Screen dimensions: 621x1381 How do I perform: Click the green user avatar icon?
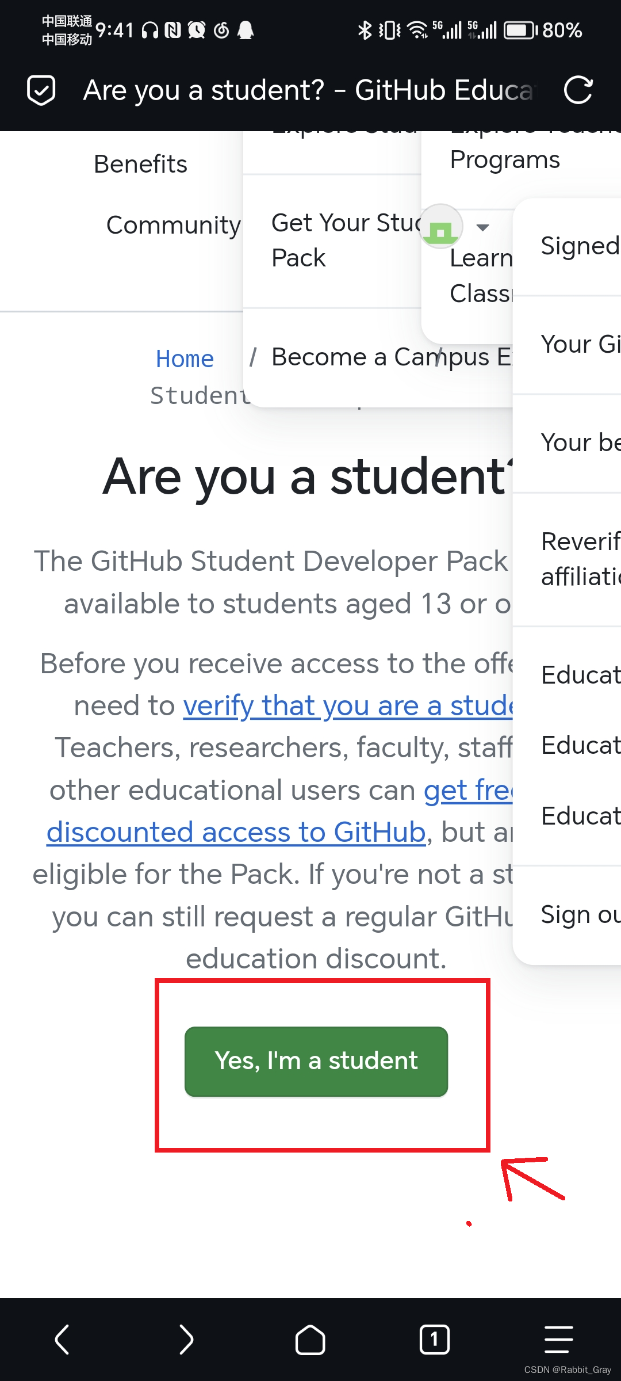[441, 227]
